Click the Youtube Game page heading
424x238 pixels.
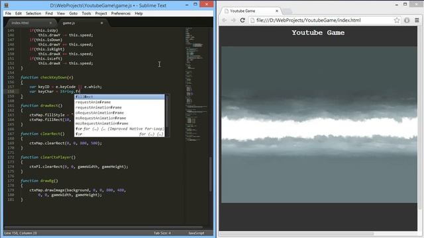pyautogui.click(x=318, y=32)
